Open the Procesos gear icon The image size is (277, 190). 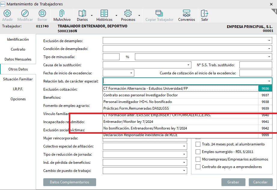pos(128,14)
